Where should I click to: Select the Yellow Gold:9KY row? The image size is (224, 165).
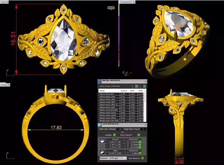(x=122, y=94)
